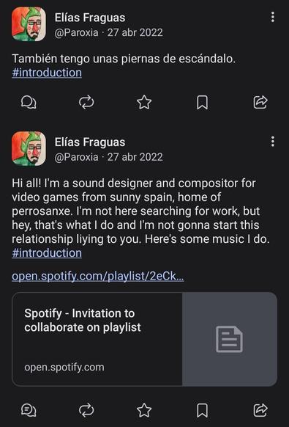The width and height of the screenshot is (289, 427).
Task: Tap #introduction hashtag in first post
Action: point(47,73)
